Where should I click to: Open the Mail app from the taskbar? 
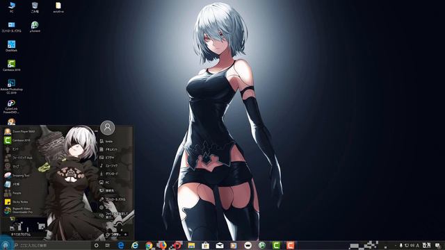(220, 245)
